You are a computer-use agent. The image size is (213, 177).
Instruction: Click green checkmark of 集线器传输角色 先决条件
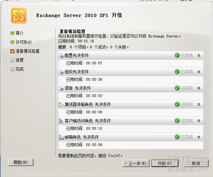(177, 104)
